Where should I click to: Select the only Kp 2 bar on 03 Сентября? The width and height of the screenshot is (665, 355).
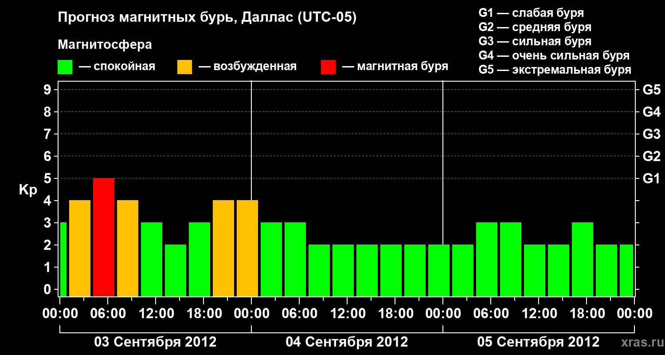pyautogui.click(x=176, y=270)
